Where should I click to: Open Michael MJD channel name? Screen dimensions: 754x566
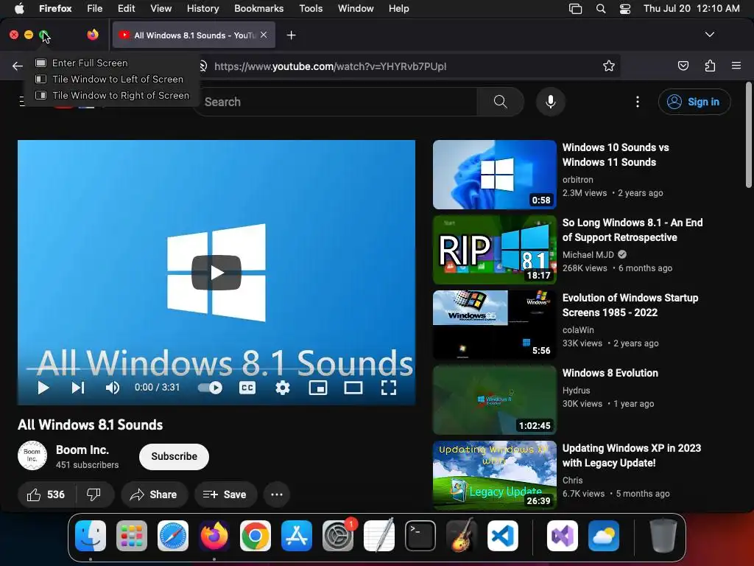click(x=588, y=254)
